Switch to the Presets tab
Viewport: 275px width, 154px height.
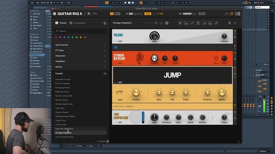click(61, 23)
